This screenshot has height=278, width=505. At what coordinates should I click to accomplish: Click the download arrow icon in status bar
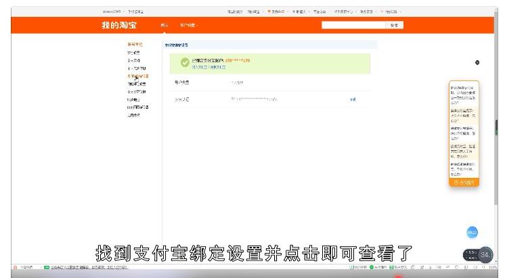pyautogui.click(x=430, y=267)
